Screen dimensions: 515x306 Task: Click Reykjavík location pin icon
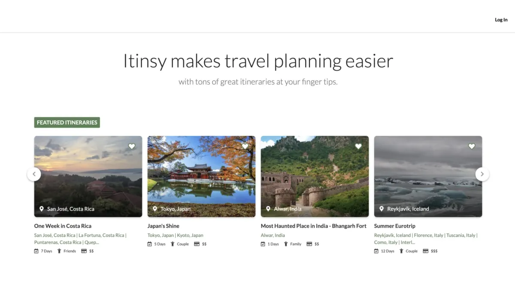click(382, 209)
